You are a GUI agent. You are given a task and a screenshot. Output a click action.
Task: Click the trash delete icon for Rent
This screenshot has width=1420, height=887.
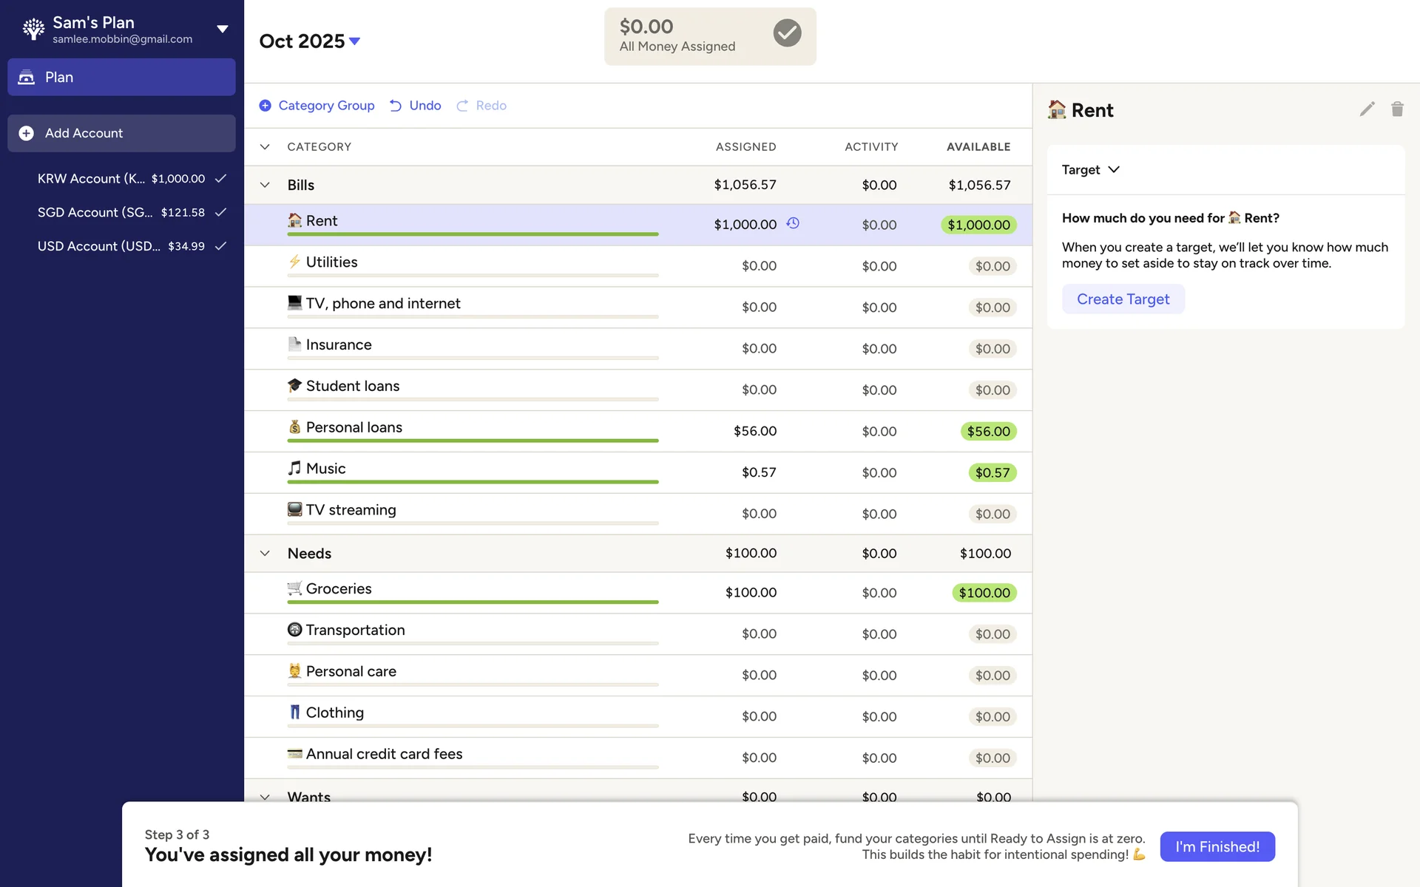(x=1397, y=109)
